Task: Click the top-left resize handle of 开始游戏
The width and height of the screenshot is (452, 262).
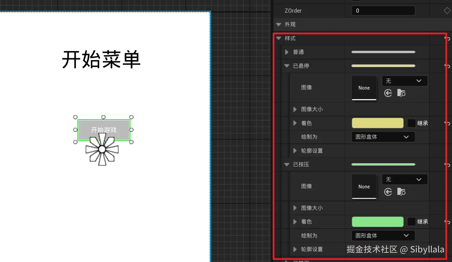Action: tap(76, 117)
